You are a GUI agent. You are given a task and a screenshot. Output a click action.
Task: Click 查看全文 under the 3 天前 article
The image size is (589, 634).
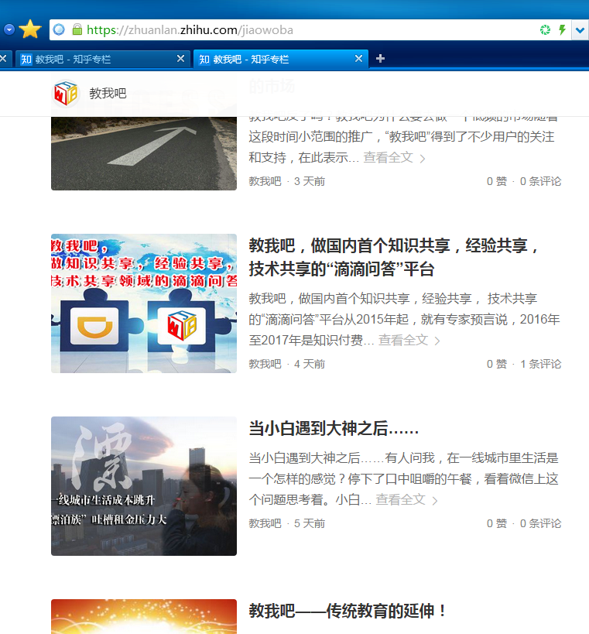(388, 157)
